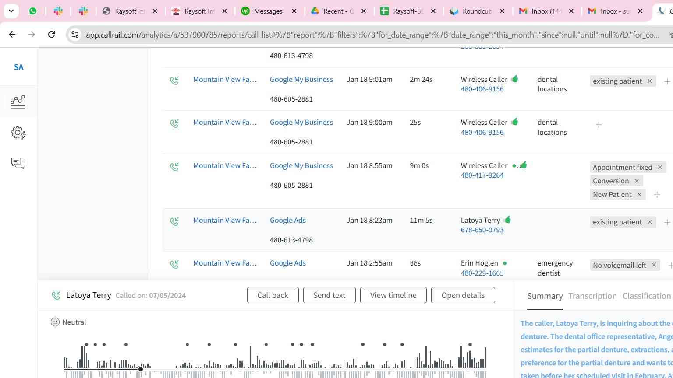Open the WhatsApp pinned browser tab
The width and height of the screenshot is (673, 378).
[x=33, y=11]
